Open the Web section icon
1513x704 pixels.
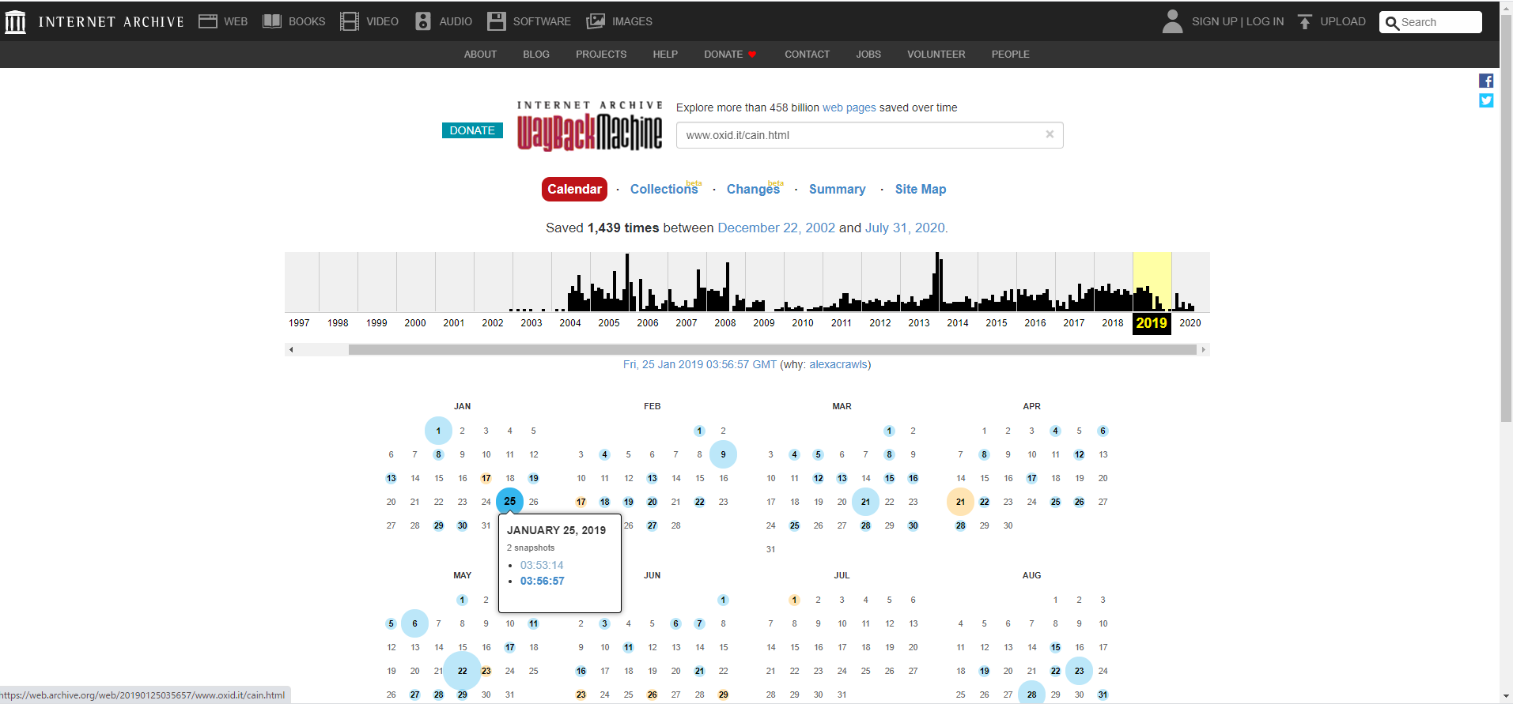[x=208, y=21]
